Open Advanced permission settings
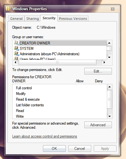The height and width of the screenshot is (159, 126). [98, 125]
